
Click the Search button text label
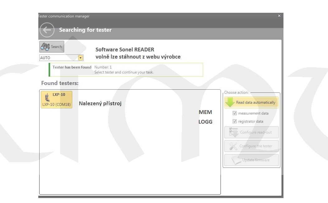coord(56,47)
